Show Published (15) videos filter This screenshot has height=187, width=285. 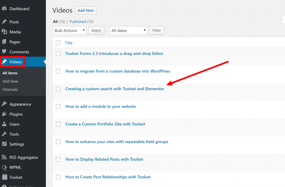(82, 21)
